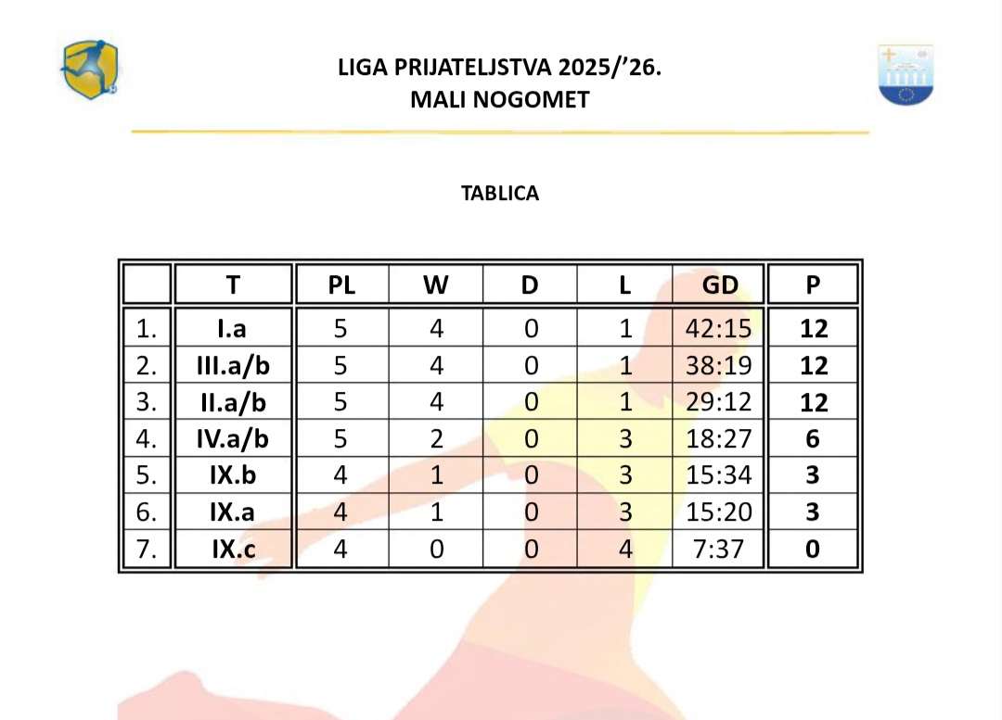Click the PL column header
The image size is (1002, 720).
[341, 285]
